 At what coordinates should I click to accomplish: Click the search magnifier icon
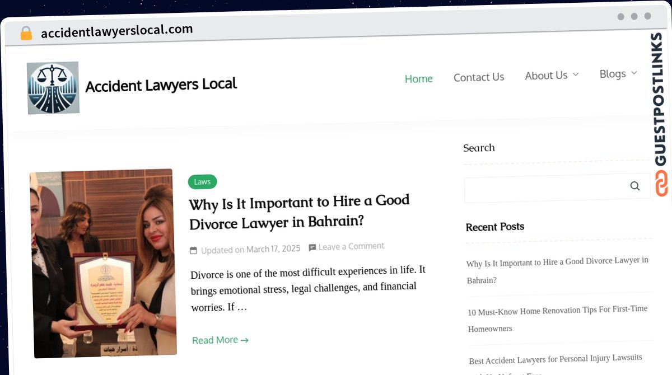[634, 186]
